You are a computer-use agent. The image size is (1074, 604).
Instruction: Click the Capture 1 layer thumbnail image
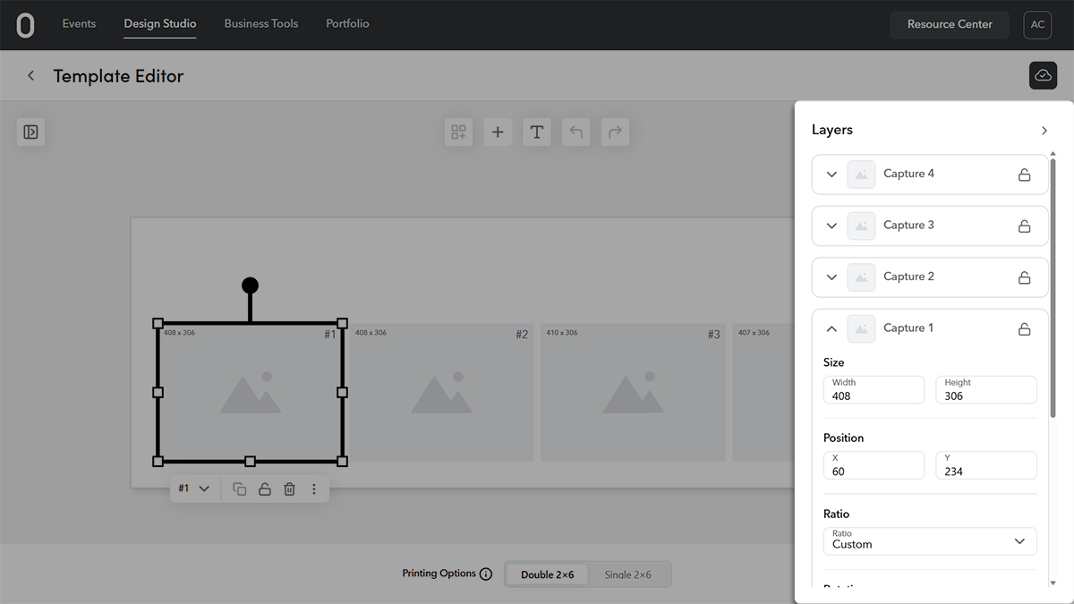point(861,328)
